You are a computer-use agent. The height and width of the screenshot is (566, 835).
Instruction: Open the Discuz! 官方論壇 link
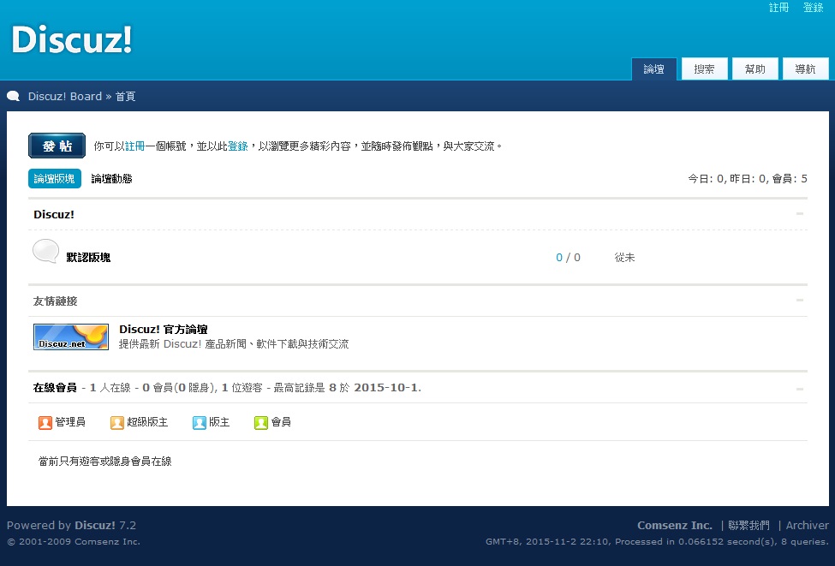(x=164, y=330)
